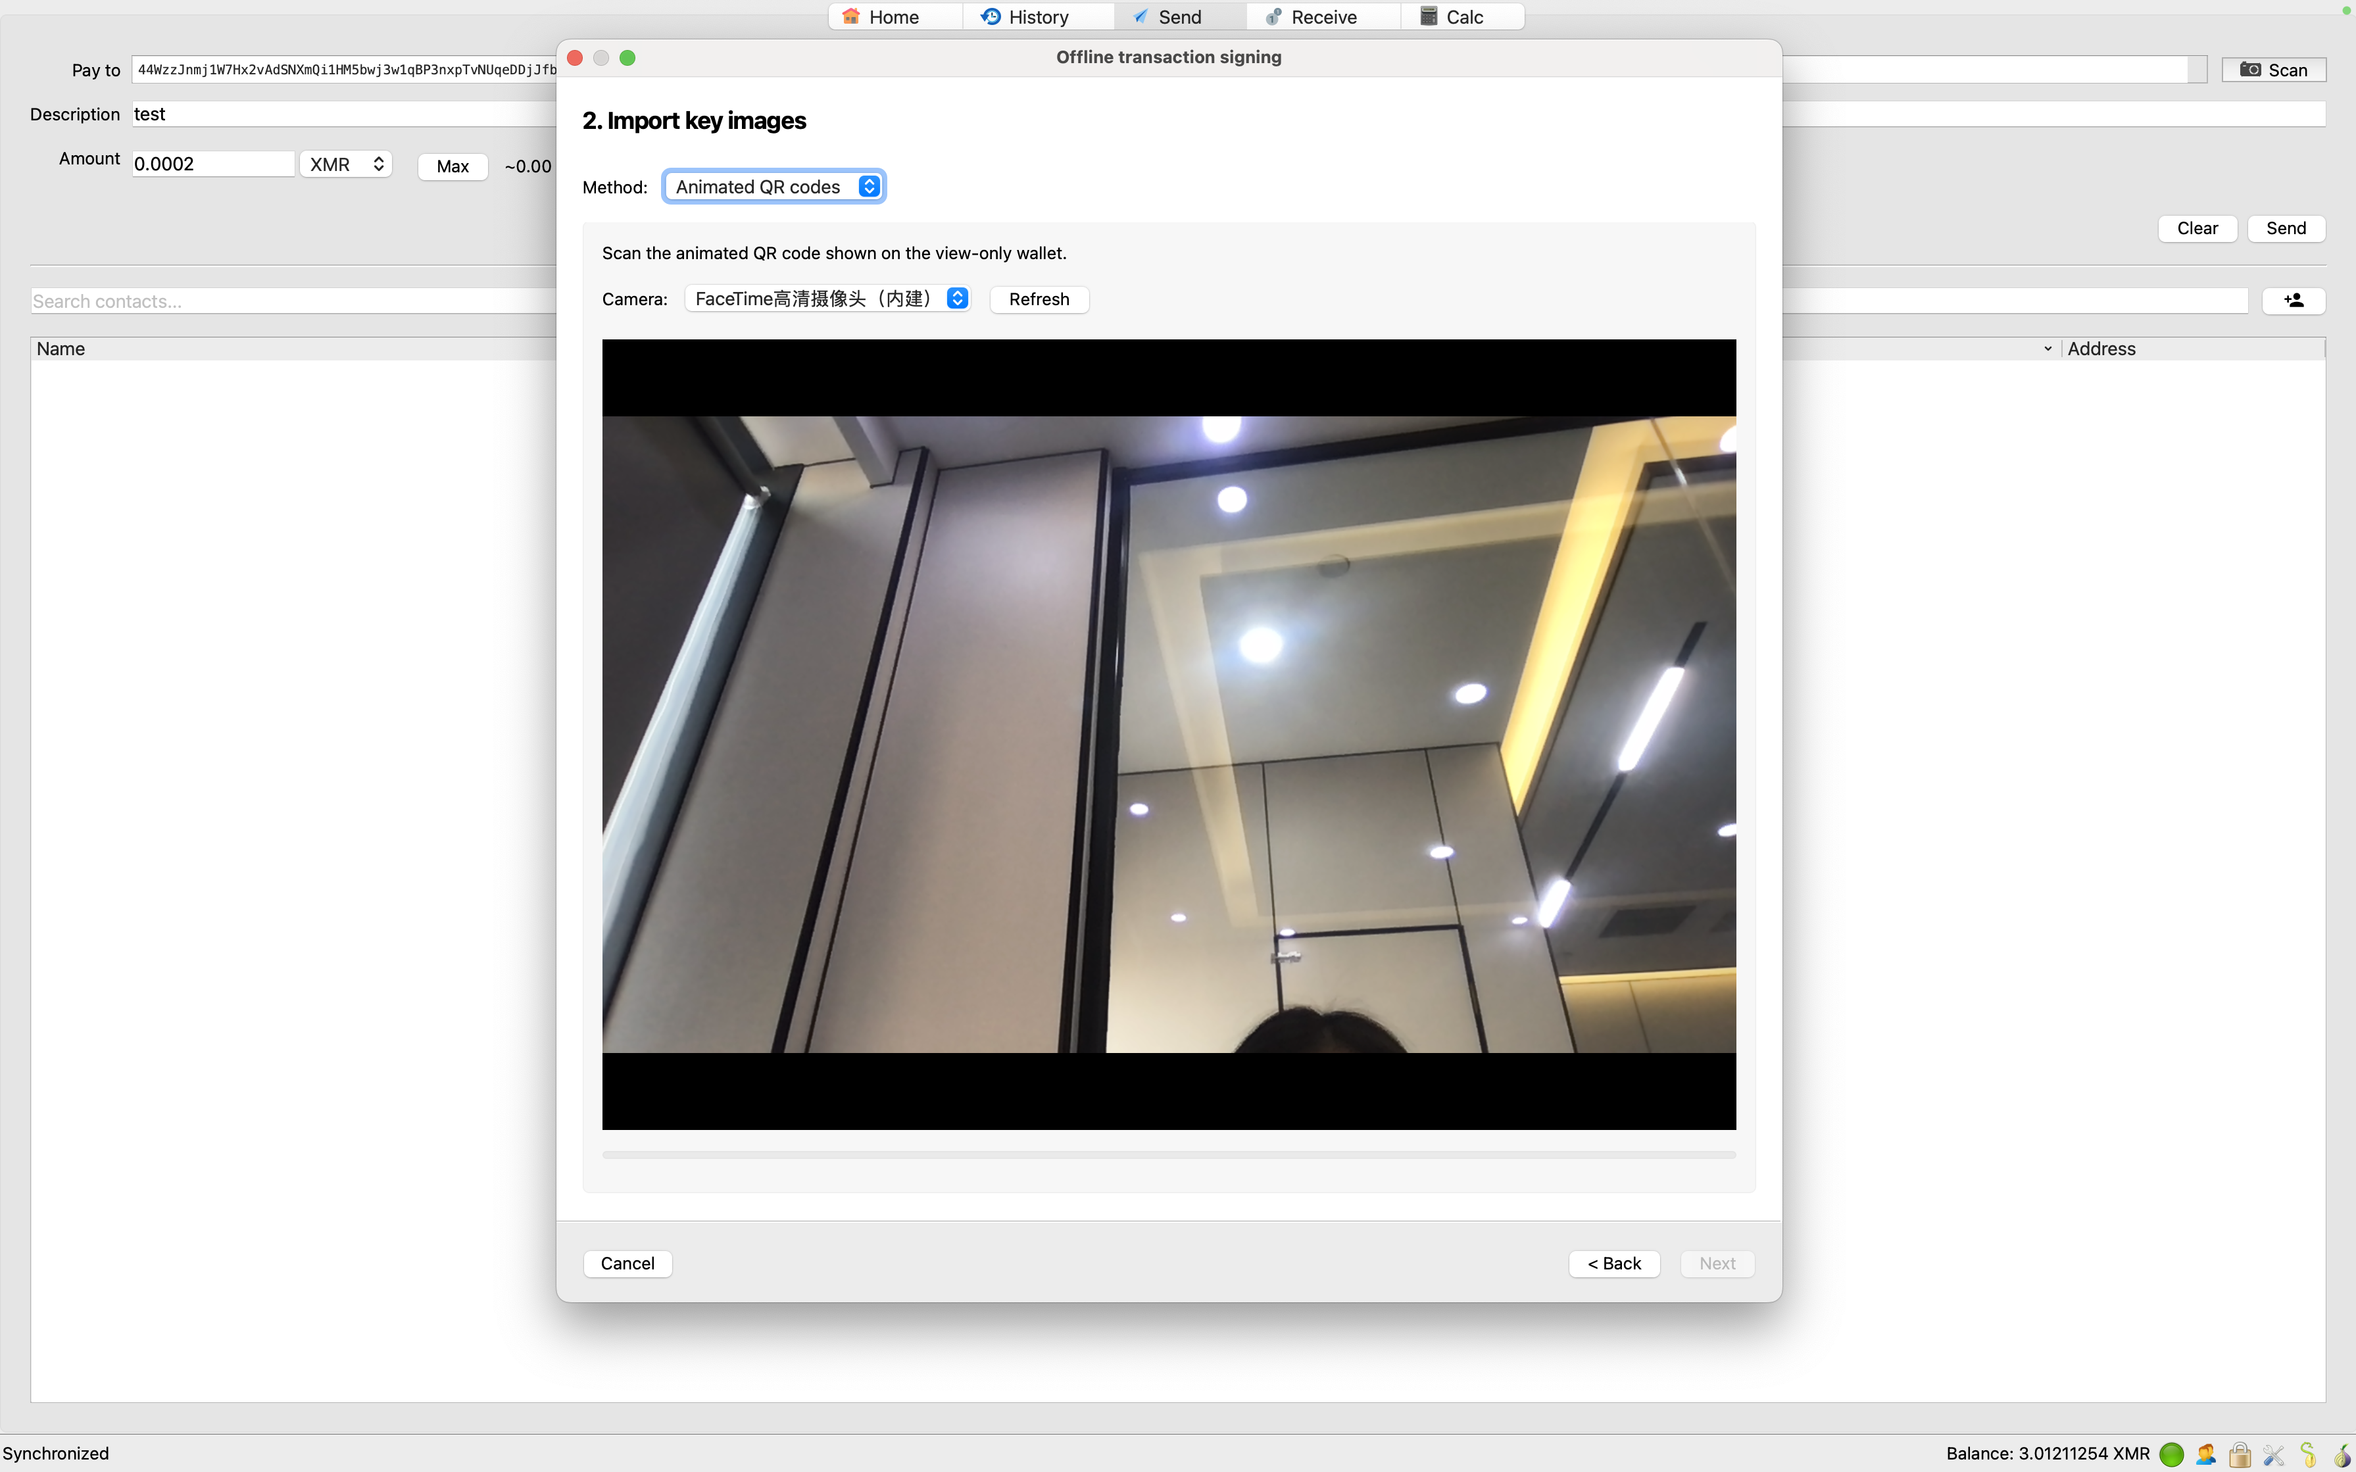Open preferences wrench and screwdriver icon
This screenshot has width=2356, height=1472.
pyautogui.click(x=2274, y=1454)
